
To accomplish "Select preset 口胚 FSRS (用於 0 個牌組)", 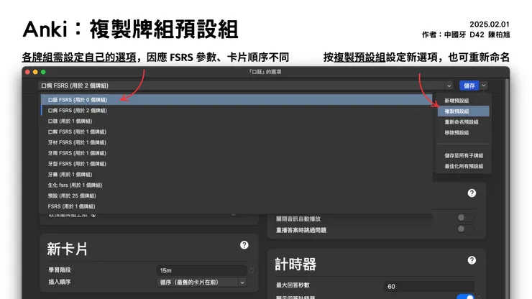I will (x=237, y=100).
